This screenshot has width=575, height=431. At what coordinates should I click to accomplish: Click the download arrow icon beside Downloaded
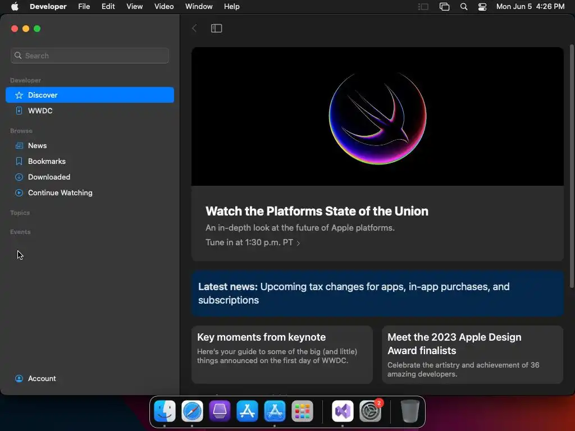(x=19, y=177)
